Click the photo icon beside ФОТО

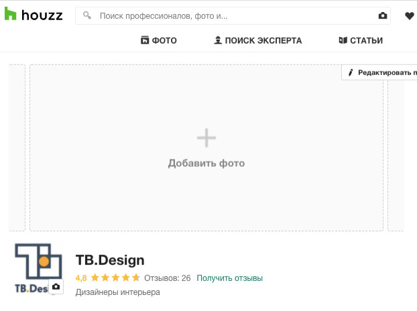[x=144, y=40]
